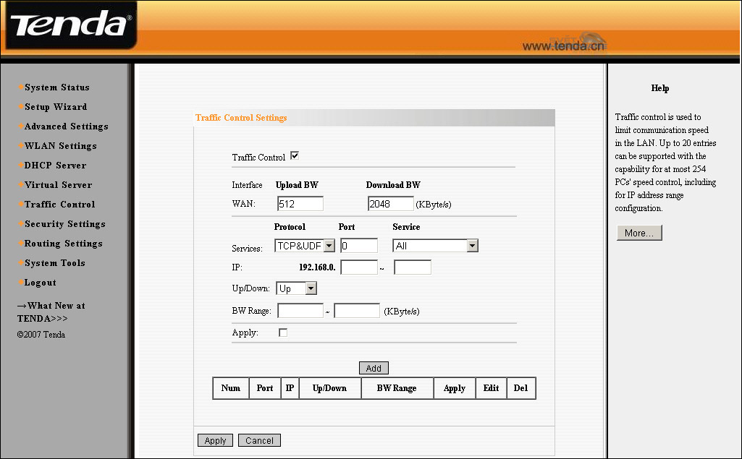Screen dimensions: 742x459
Task: Open the WLAN Settings menu
Action: (60, 146)
